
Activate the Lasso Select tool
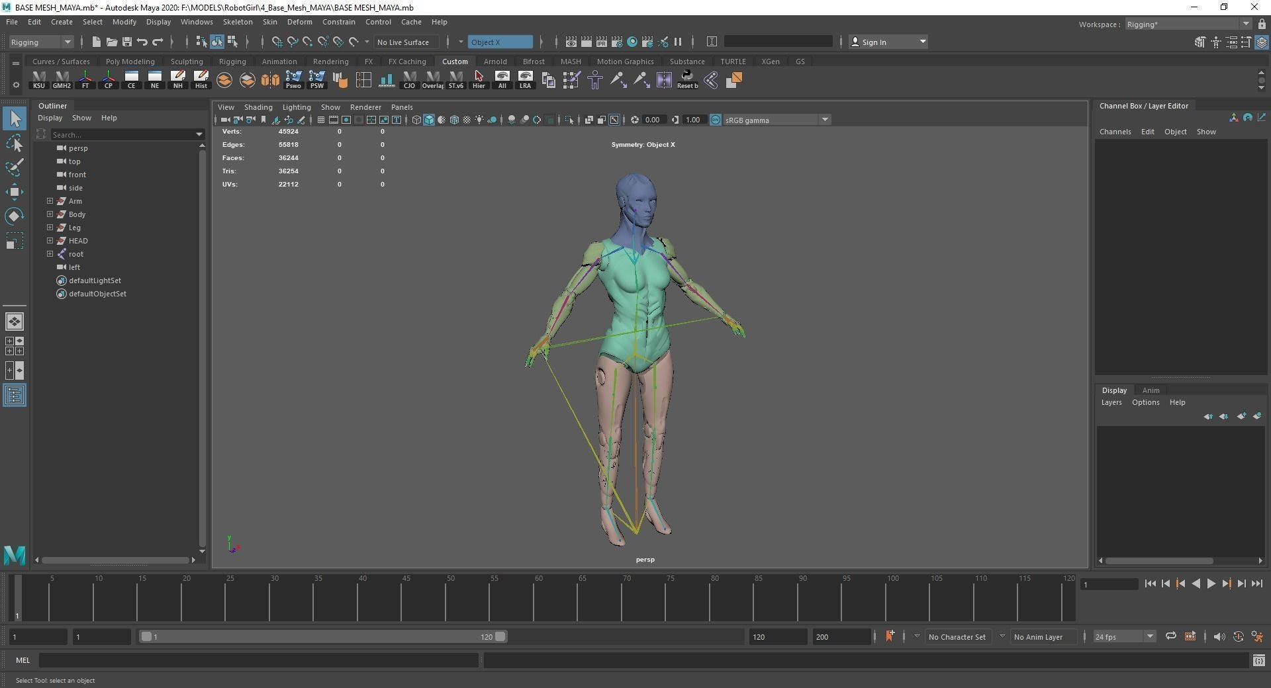(x=15, y=143)
